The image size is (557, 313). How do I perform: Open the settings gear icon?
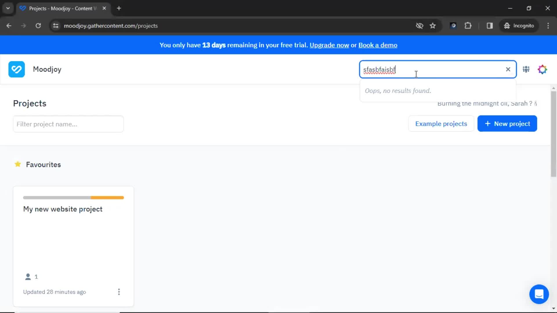pyautogui.click(x=542, y=69)
